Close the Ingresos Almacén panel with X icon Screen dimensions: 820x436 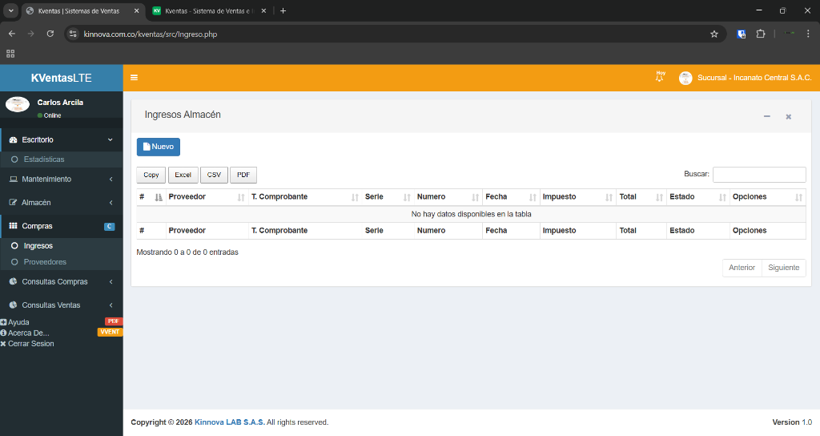tap(788, 117)
